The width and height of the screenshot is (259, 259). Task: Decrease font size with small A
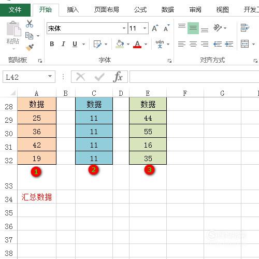[x=166, y=28]
